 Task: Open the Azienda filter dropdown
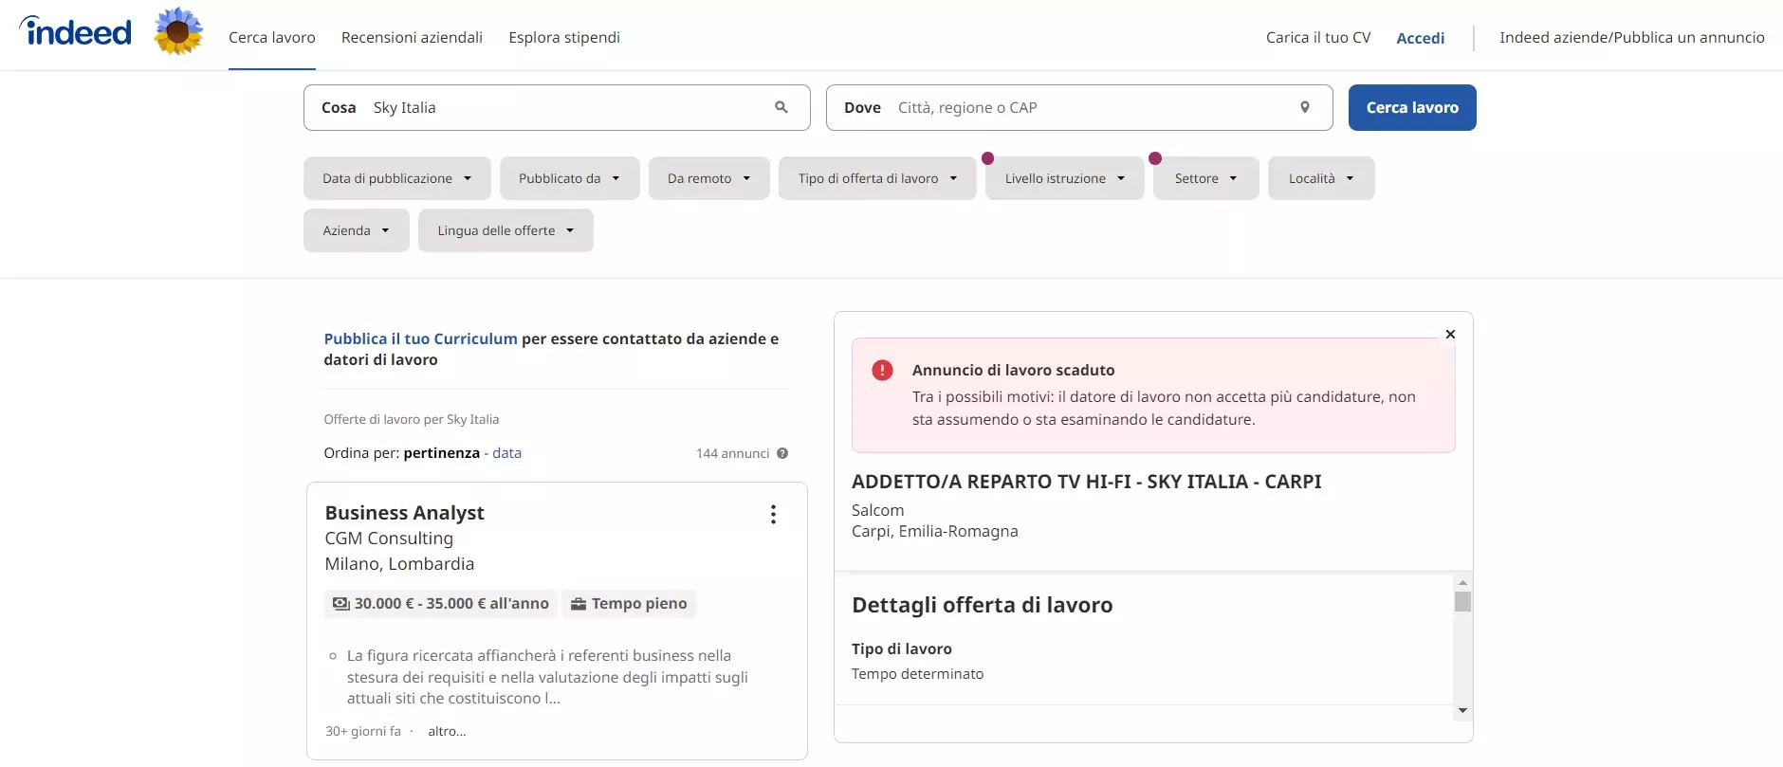[357, 230]
